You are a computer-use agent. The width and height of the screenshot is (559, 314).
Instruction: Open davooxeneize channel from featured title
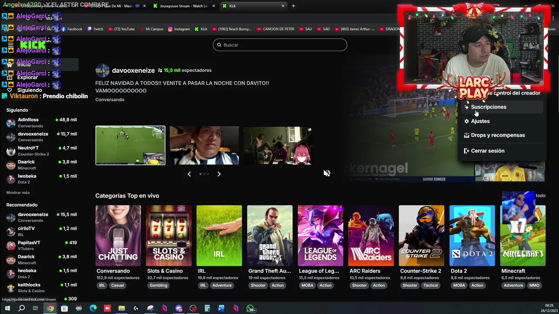tap(133, 70)
